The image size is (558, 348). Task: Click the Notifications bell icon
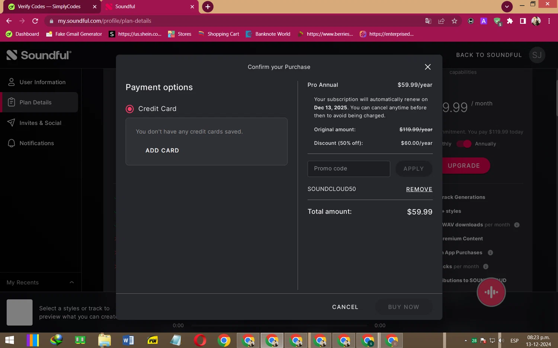[12, 143]
